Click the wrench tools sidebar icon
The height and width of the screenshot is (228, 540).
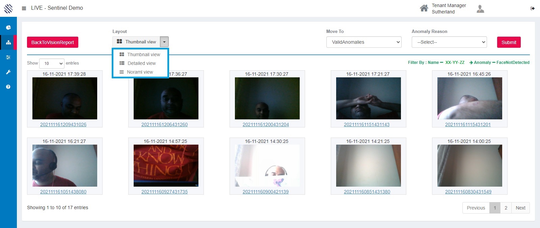(8, 72)
